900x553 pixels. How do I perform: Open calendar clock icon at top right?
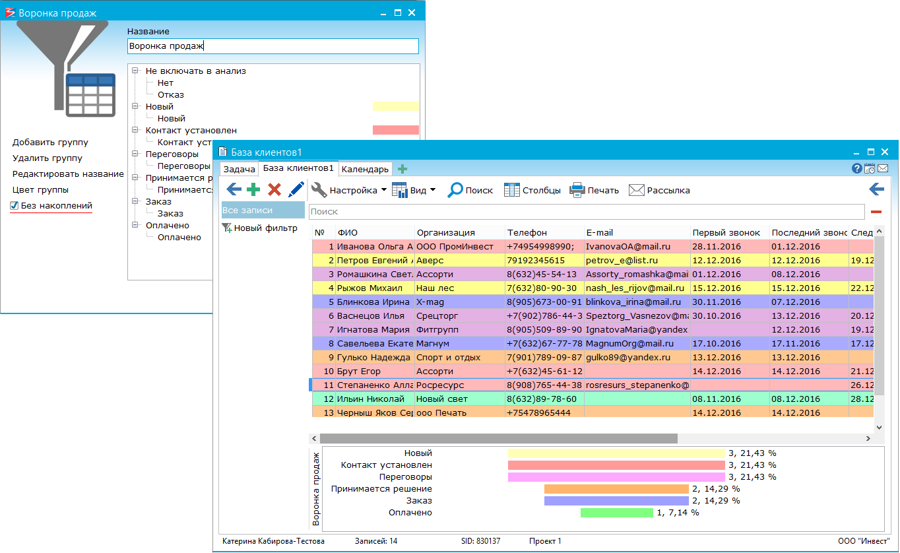(x=870, y=169)
